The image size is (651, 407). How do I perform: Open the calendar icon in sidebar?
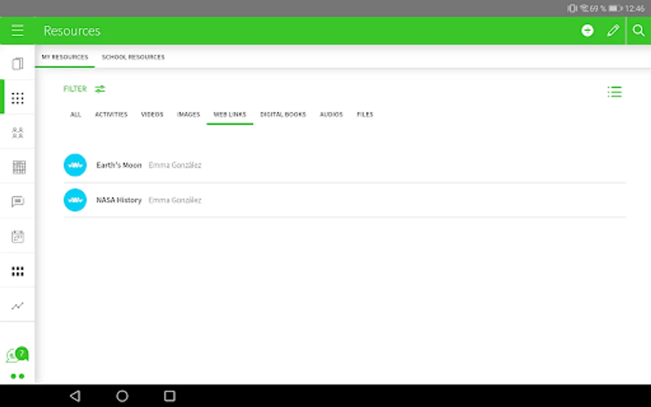coord(18,236)
